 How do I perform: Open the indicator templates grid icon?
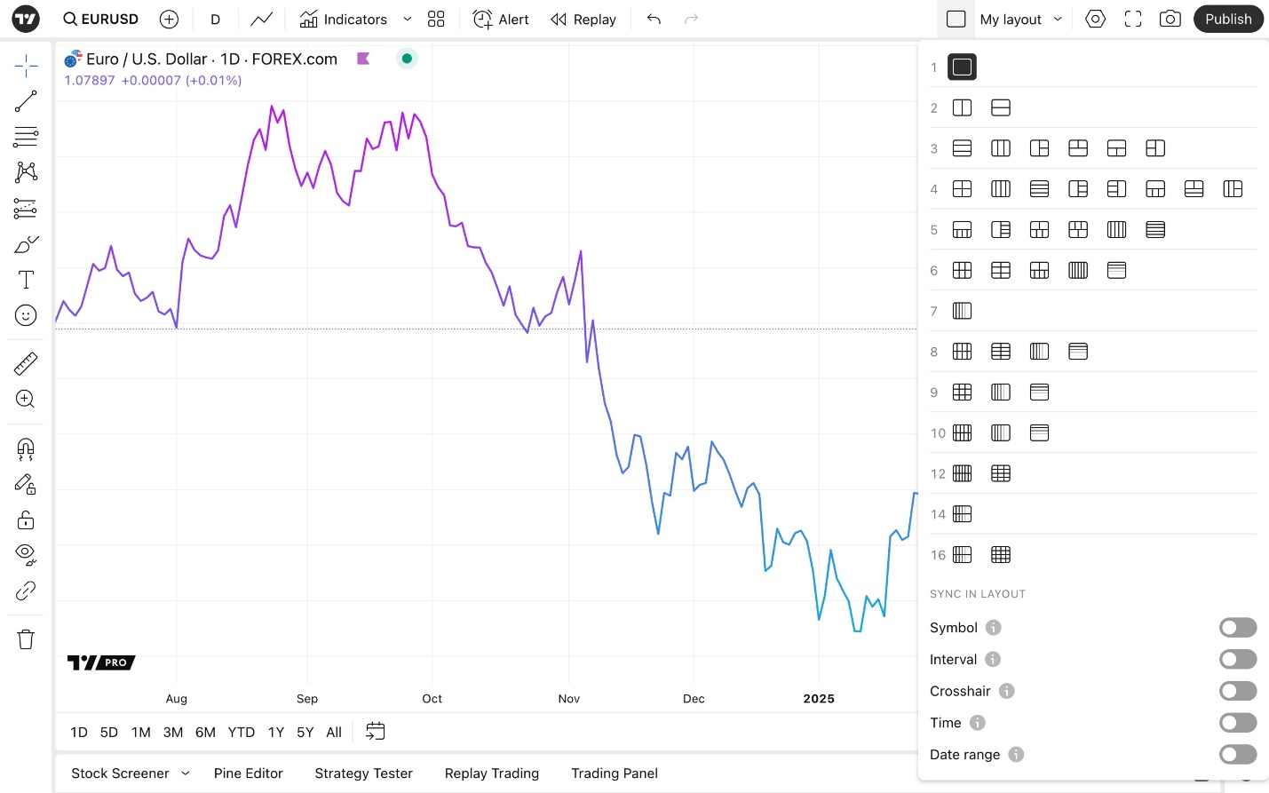[x=436, y=19]
